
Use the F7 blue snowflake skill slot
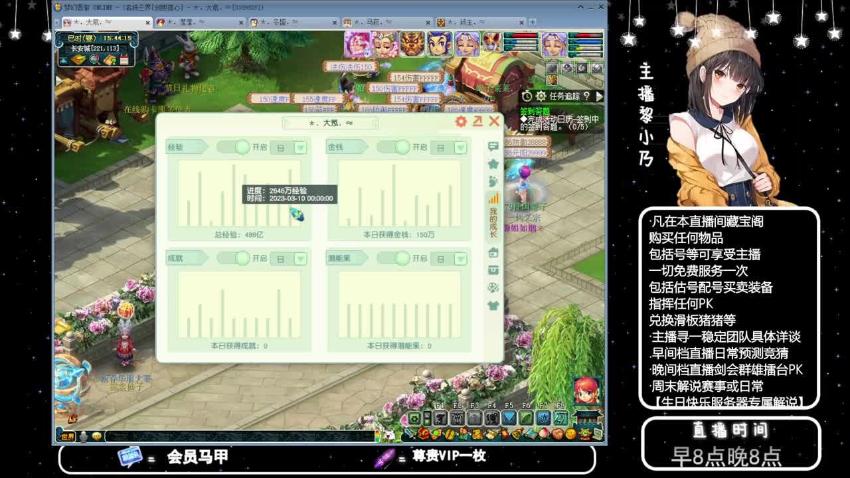tap(543, 418)
